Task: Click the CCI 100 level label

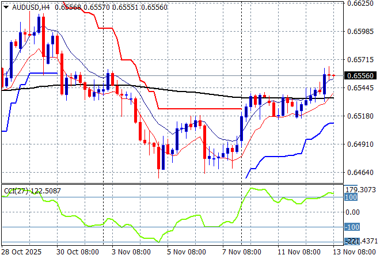Action: pos(351,197)
